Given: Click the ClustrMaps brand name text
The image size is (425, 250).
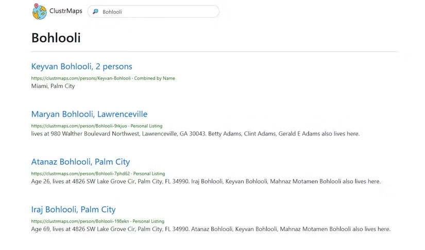Looking at the screenshot, I should click(66, 11).
